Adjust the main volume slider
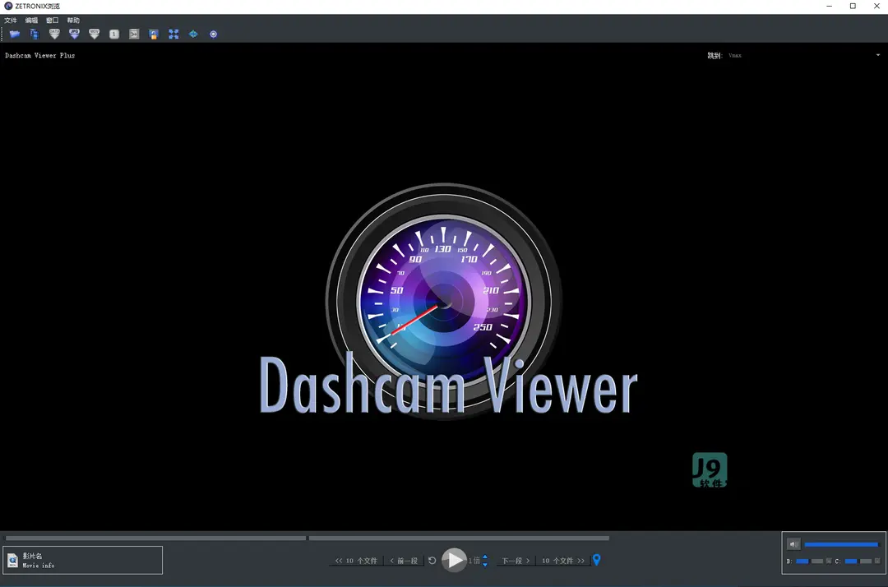 [x=841, y=544]
